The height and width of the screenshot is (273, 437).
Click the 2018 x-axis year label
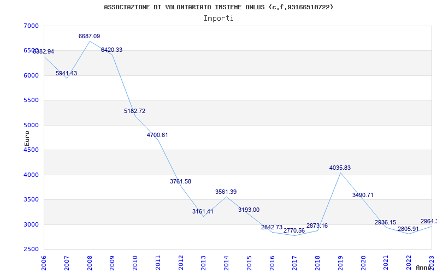(317, 263)
